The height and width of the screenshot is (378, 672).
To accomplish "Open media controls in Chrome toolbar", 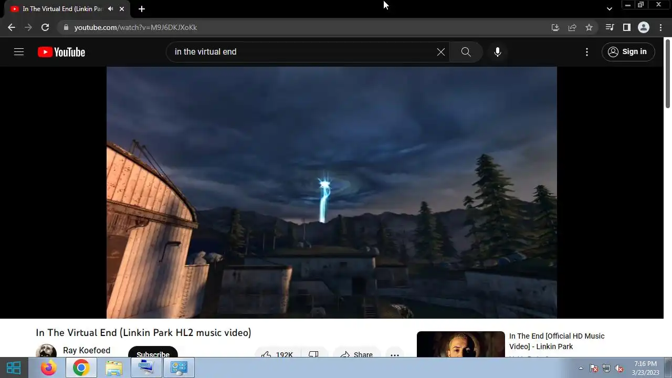I will click(x=610, y=27).
